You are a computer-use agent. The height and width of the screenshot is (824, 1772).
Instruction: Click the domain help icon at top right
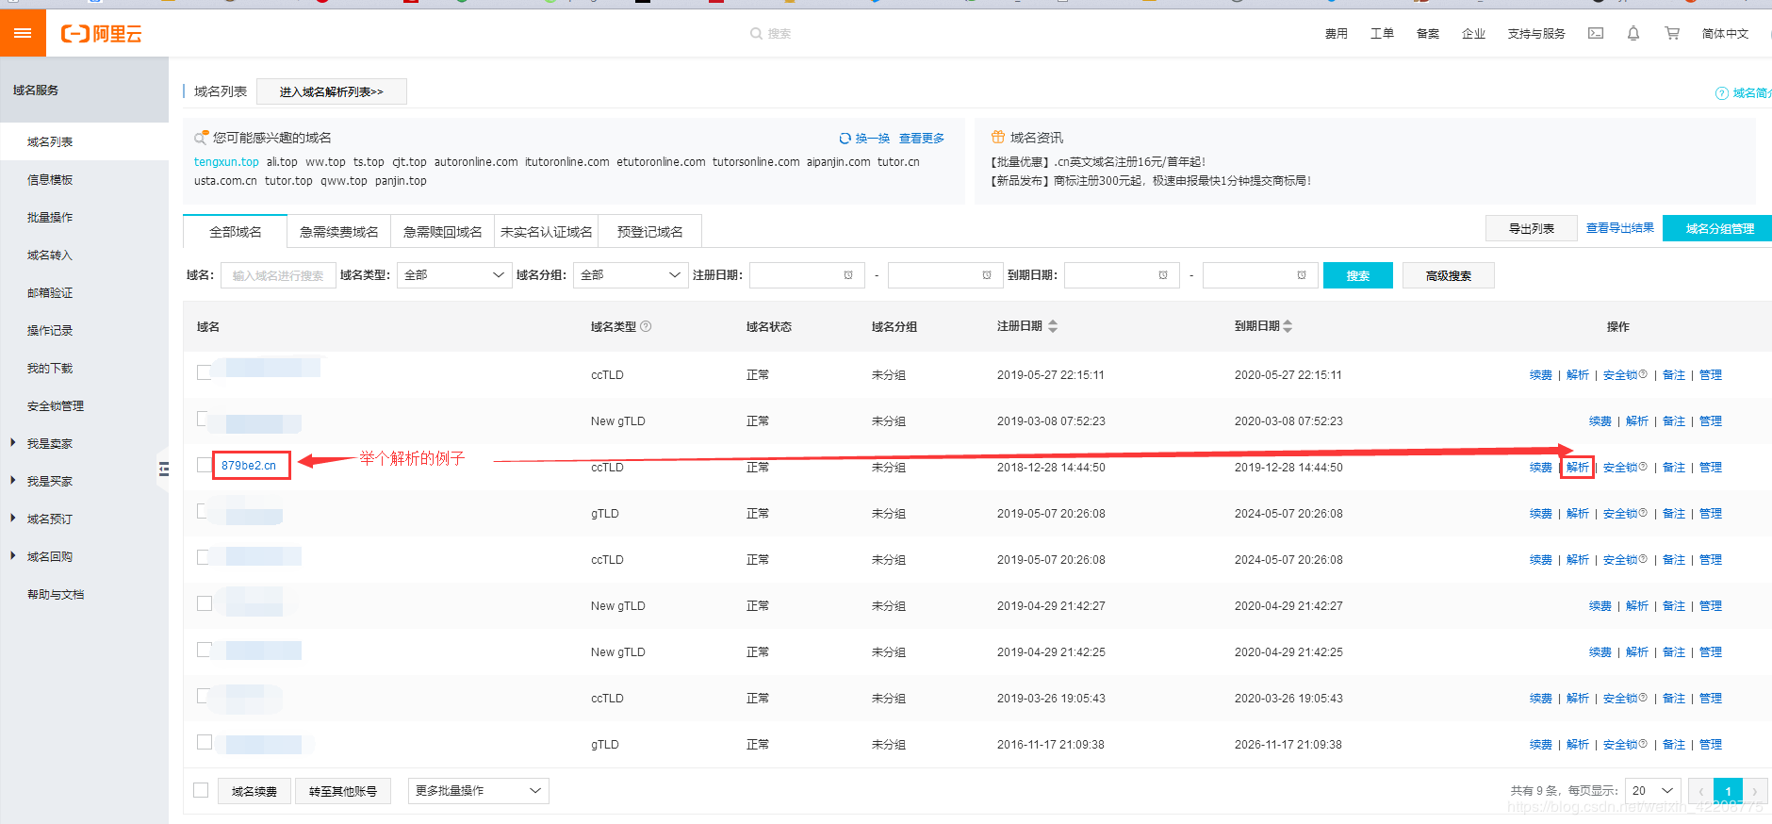[x=1722, y=93]
